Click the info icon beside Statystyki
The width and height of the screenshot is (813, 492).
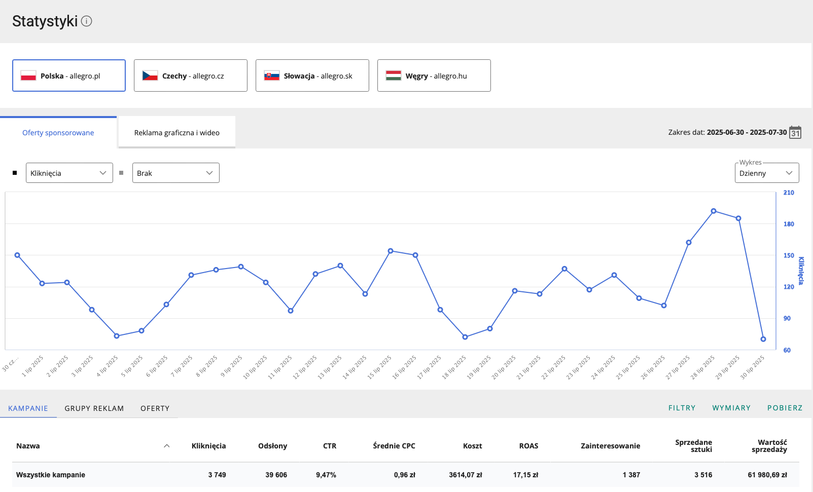point(87,21)
